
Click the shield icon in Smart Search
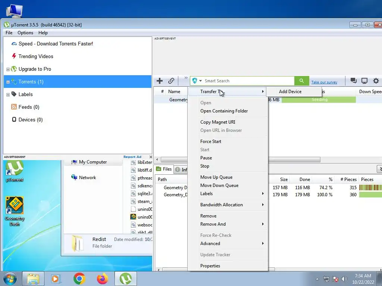click(x=194, y=81)
